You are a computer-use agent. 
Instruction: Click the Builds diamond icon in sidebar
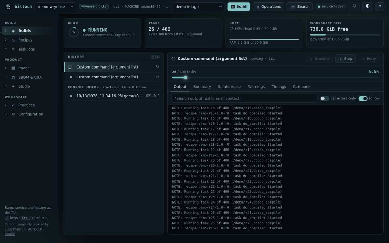click(13, 31)
